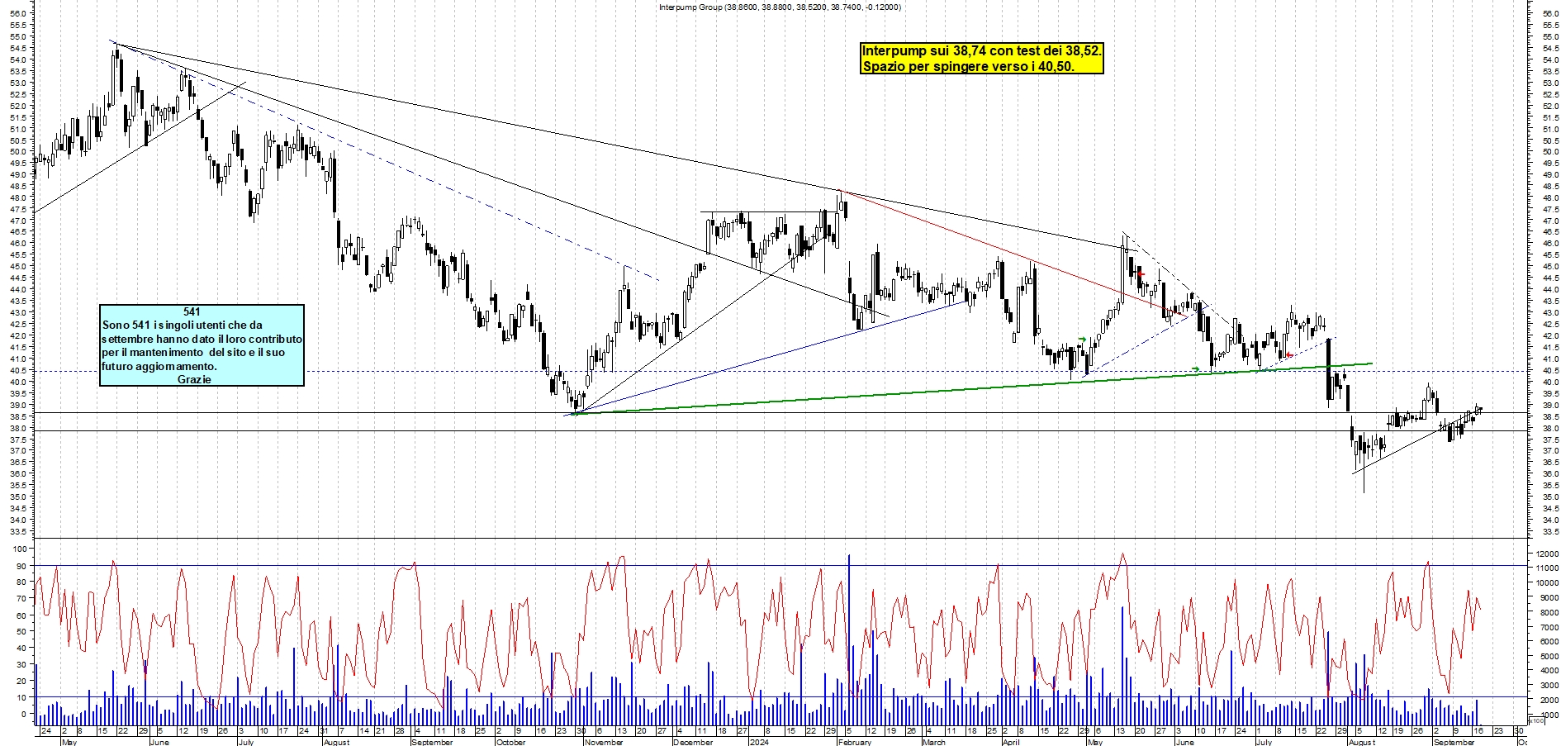Click the 'x100' volume multiplier label
Screen dimensions: 1561x746
tap(1537, 720)
